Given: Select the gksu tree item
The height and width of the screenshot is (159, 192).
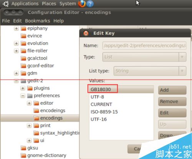Looking at the screenshot, I should click(x=33, y=148).
